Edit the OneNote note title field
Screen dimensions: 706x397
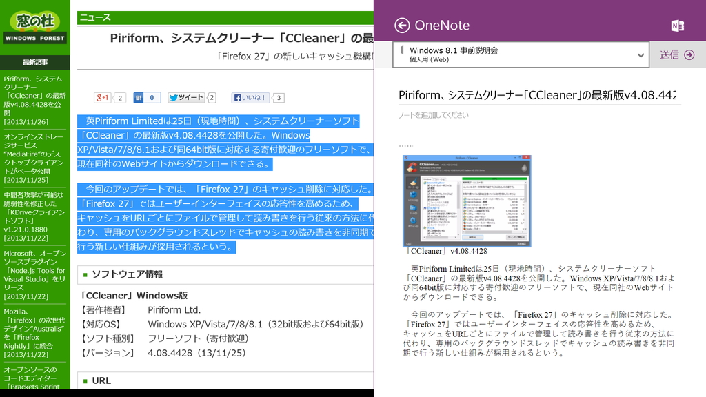point(538,95)
